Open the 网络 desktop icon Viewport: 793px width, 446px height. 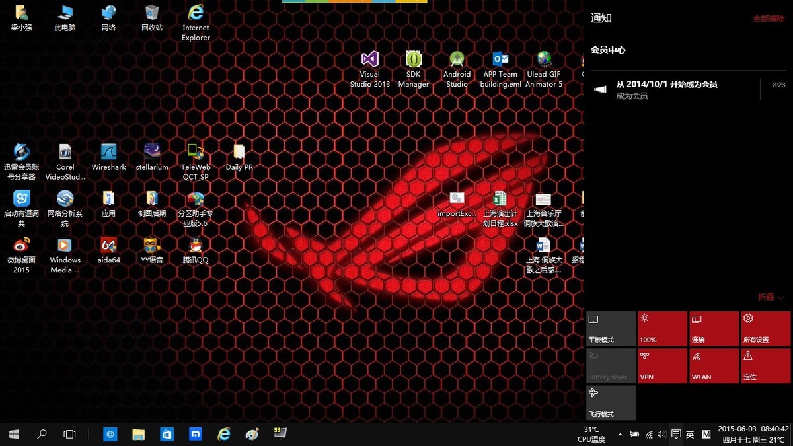pyautogui.click(x=108, y=19)
